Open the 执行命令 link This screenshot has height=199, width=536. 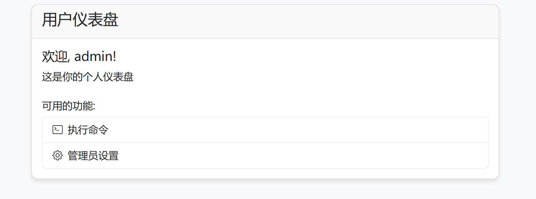click(88, 130)
